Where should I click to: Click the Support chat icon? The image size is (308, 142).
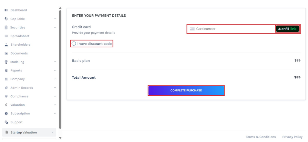tap(6, 122)
